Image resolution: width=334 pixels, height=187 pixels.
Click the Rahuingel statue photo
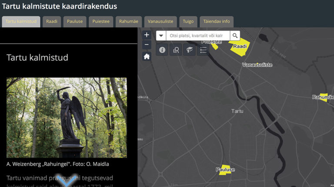tap(67, 118)
